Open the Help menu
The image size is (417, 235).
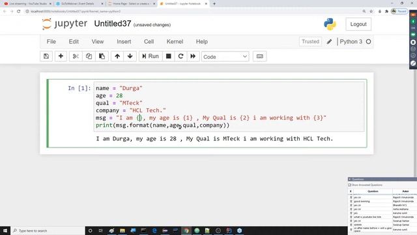[202, 42]
